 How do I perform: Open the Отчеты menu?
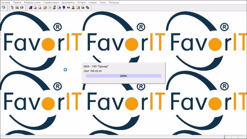81,3
